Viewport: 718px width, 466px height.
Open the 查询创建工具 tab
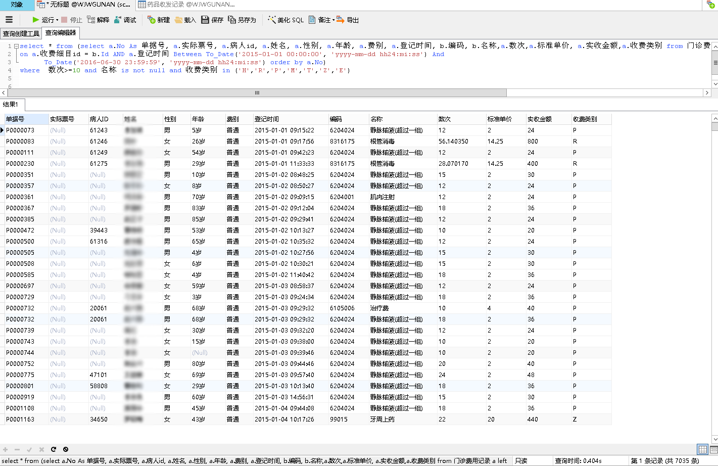[21, 33]
